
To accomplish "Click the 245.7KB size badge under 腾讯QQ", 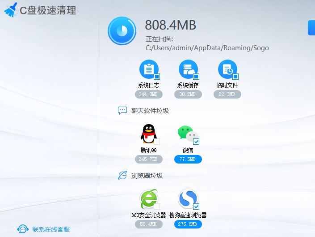I will 149,159.
